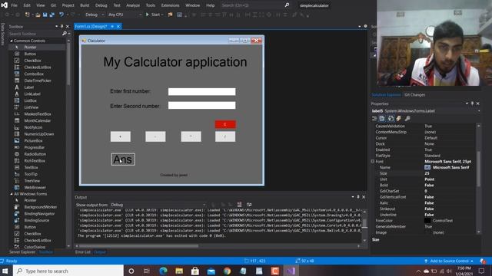This screenshot has height=276, width=492.
Task: Click the Properties panel vertical scrollbar
Action: point(478,169)
